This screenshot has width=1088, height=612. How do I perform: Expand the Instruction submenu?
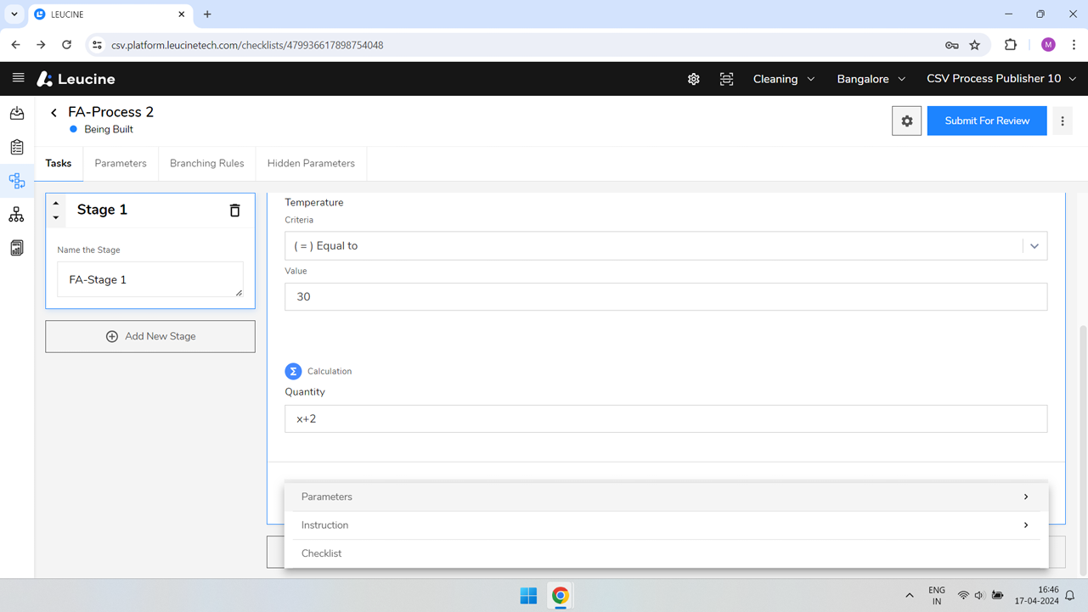[x=666, y=525]
